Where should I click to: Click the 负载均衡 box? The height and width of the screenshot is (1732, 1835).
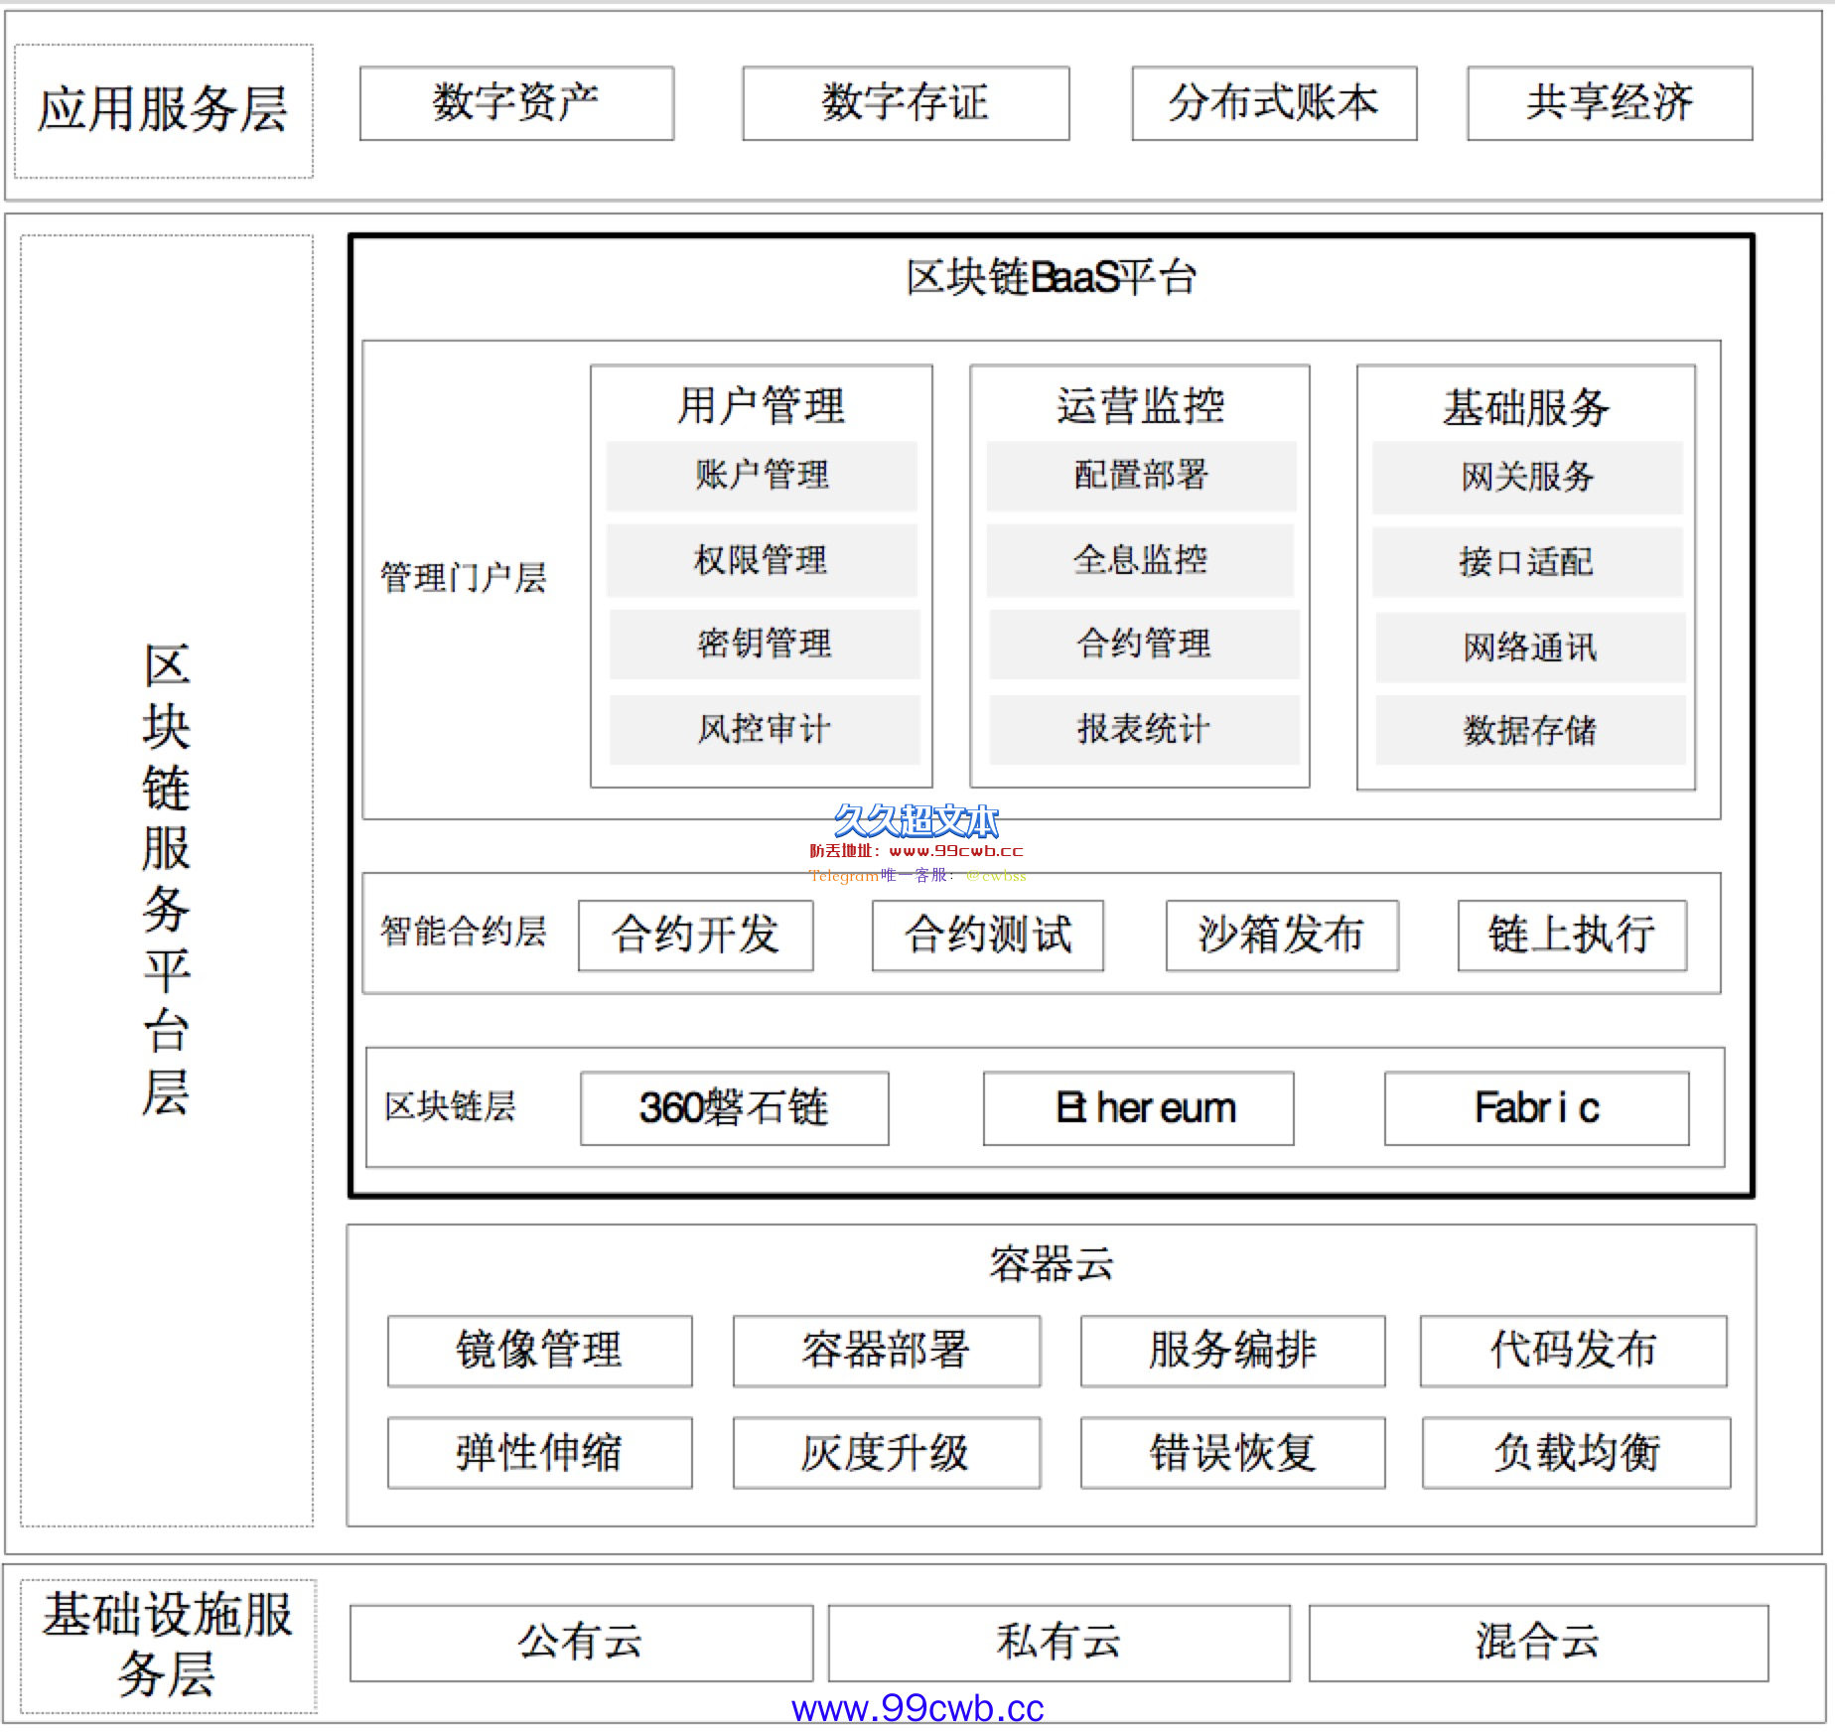pos(1577,1453)
